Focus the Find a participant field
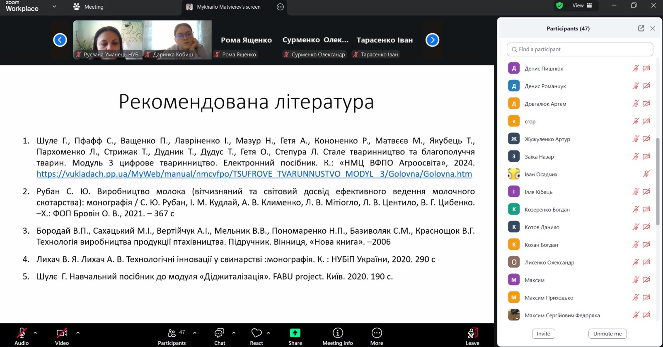 (580, 49)
